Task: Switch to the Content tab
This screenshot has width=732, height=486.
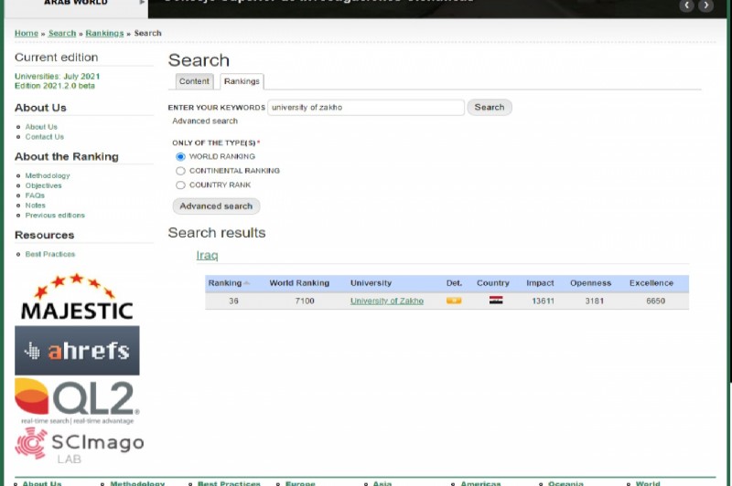Action: tap(194, 81)
